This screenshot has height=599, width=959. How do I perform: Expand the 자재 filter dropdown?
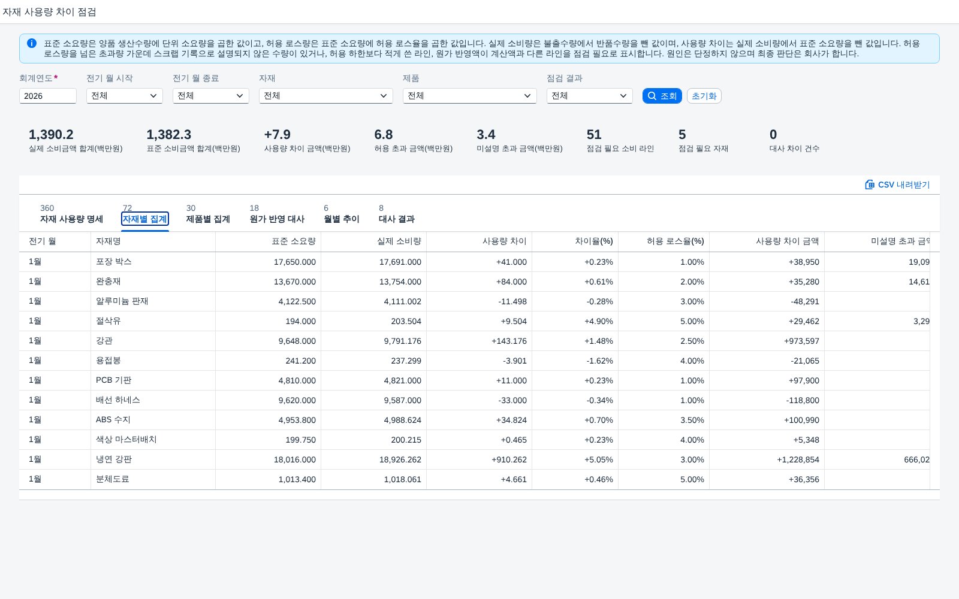(x=326, y=96)
